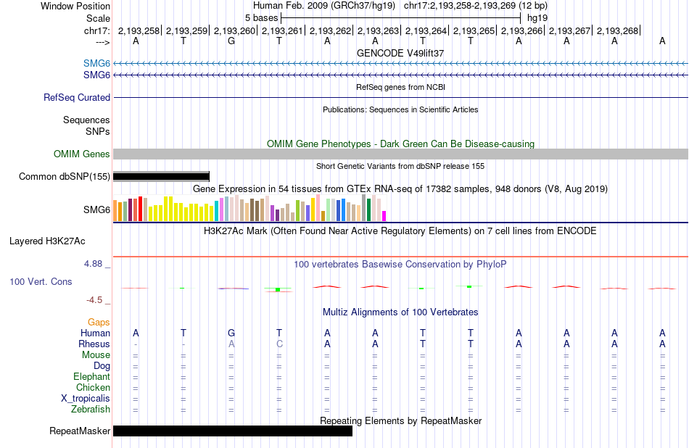Click the RepeatMasker track label
Screen dimensions: 689x448
(80, 431)
